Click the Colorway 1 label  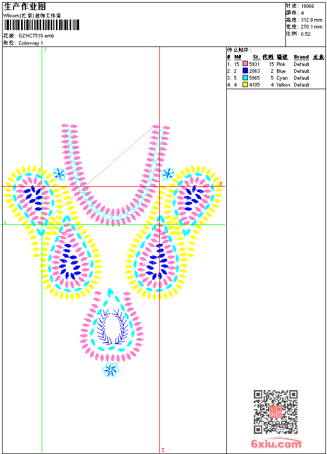tap(31, 43)
